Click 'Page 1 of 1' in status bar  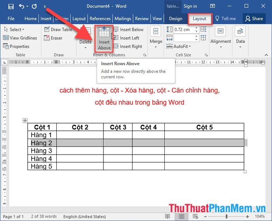13,216
